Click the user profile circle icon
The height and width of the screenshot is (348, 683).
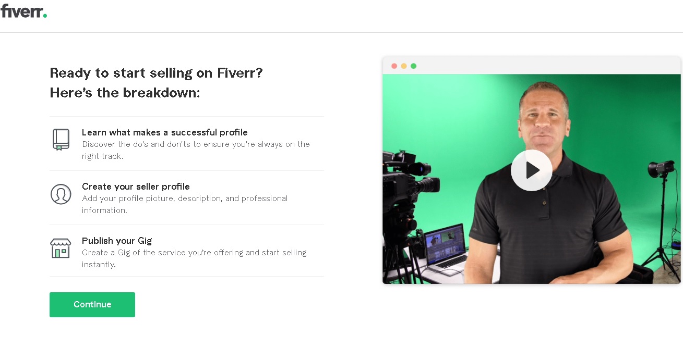tap(61, 194)
